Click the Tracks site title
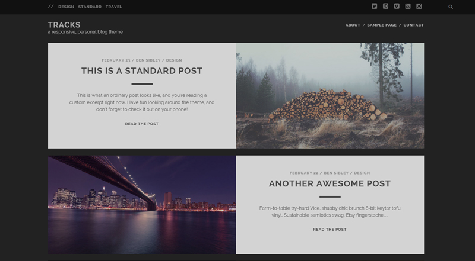475x261 pixels. click(x=64, y=25)
